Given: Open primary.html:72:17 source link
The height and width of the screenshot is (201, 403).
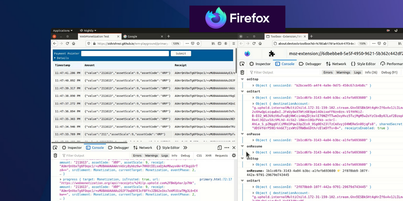Looking at the screenshot, I should click(216, 179).
